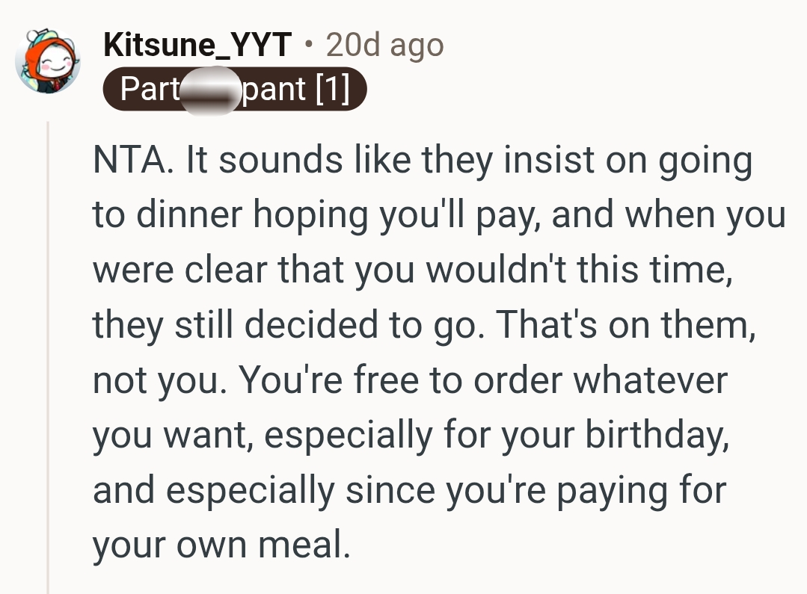Screen dimensions: 807x594
Task: Click the line 'not you. You're free'
Action: pyautogui.click(x=408, y=380)
